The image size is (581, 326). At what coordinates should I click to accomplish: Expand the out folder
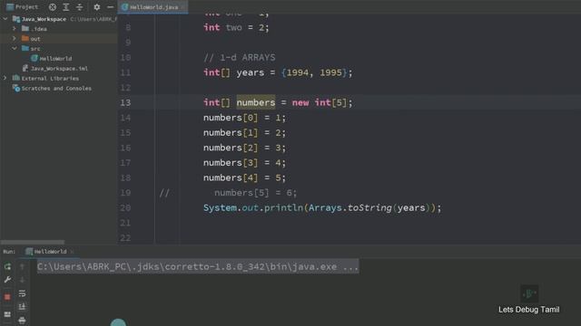pyautogui.click(x=15, y=38)
